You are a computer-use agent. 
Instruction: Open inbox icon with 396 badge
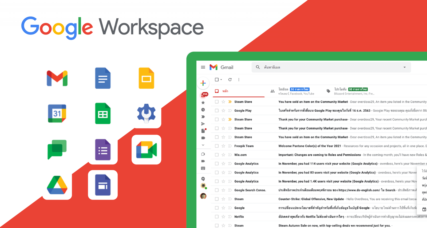tap(204, 95)
